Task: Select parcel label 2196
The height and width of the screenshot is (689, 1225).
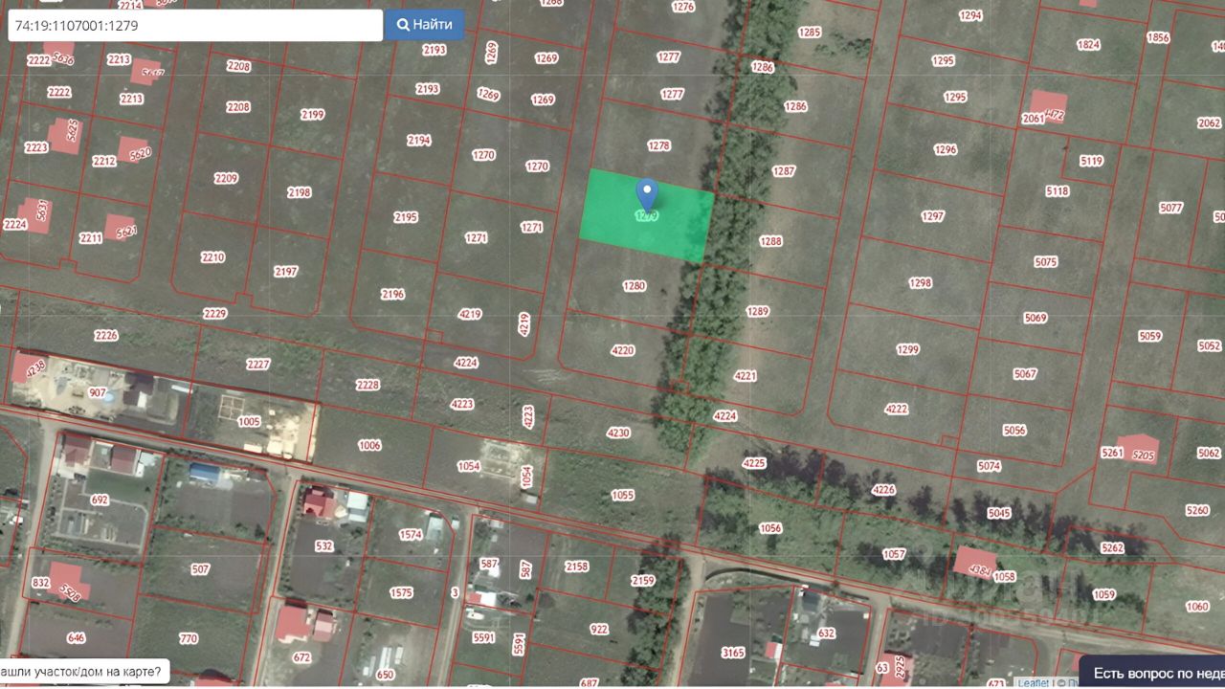Action: point(392,294)
